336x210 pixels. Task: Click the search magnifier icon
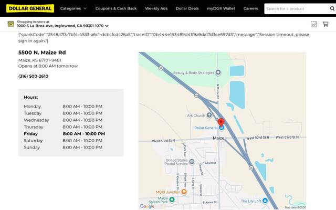click(332, 8)
